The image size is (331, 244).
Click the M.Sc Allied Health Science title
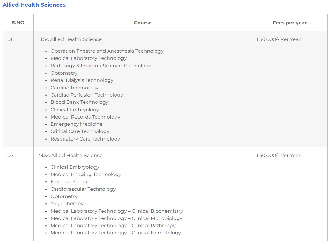tap(71, 155)
